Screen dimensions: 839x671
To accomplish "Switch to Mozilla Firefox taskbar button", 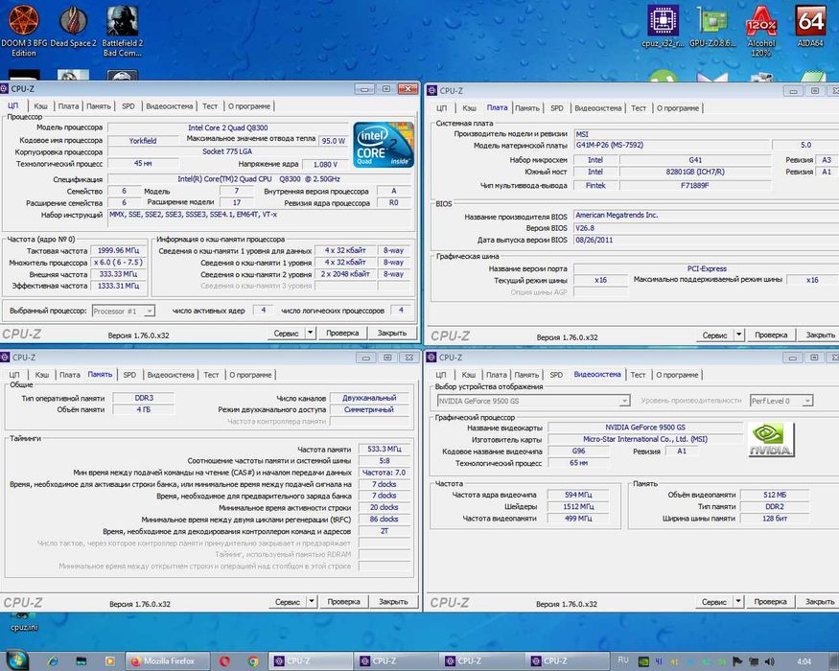I will (167, 661).
